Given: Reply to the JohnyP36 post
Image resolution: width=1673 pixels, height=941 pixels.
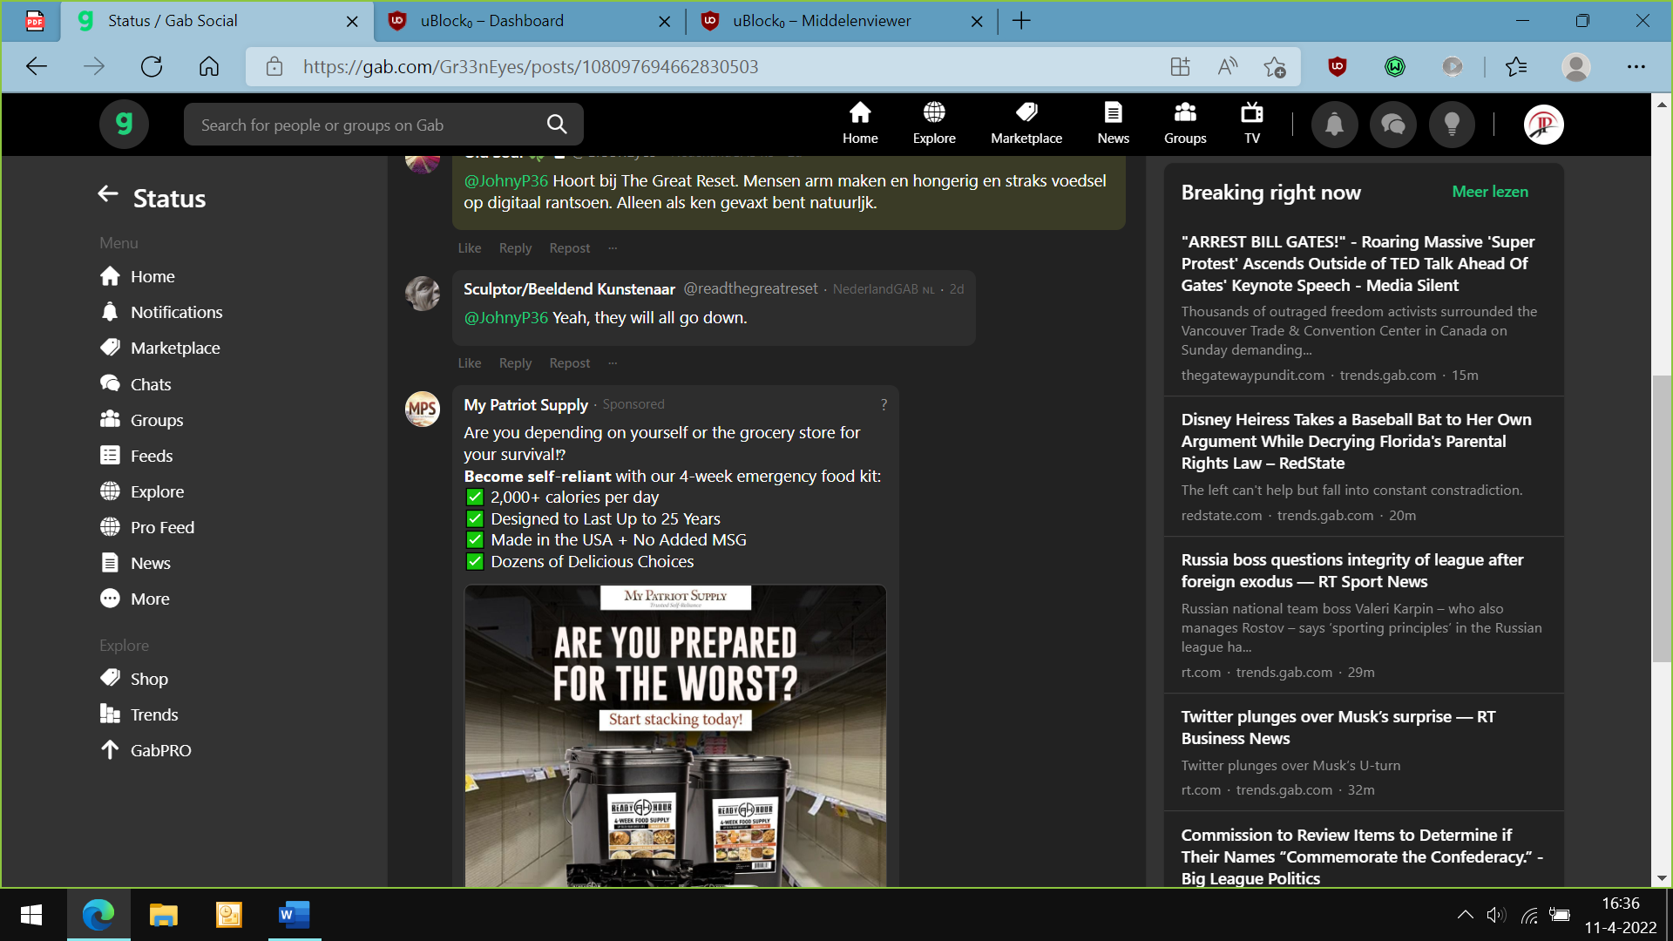Looking at the screenshot, I should (515, 247).
